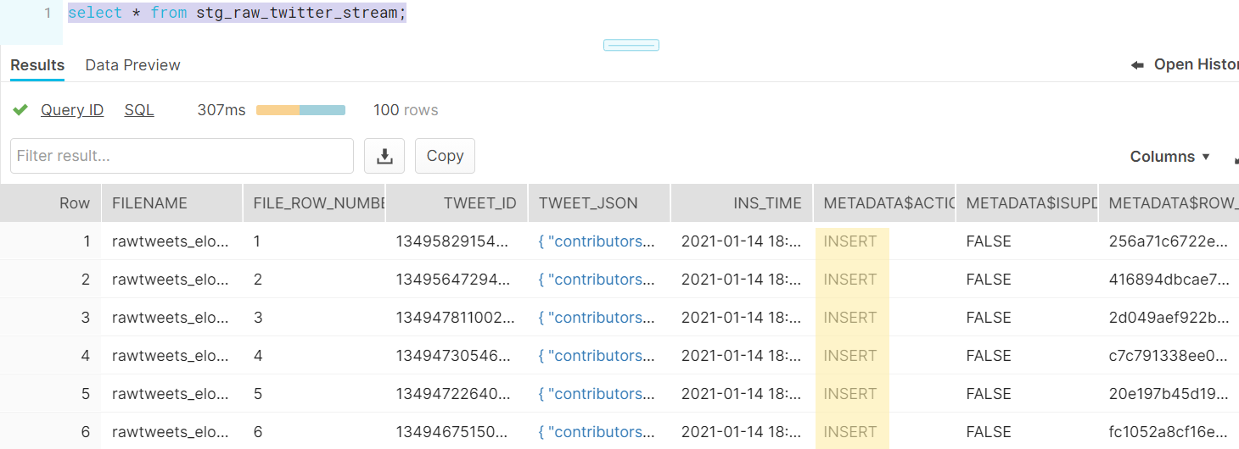Sort by the FILENAME column header
This screenshot has height=449, width=1239.
[x=149, y=203]
